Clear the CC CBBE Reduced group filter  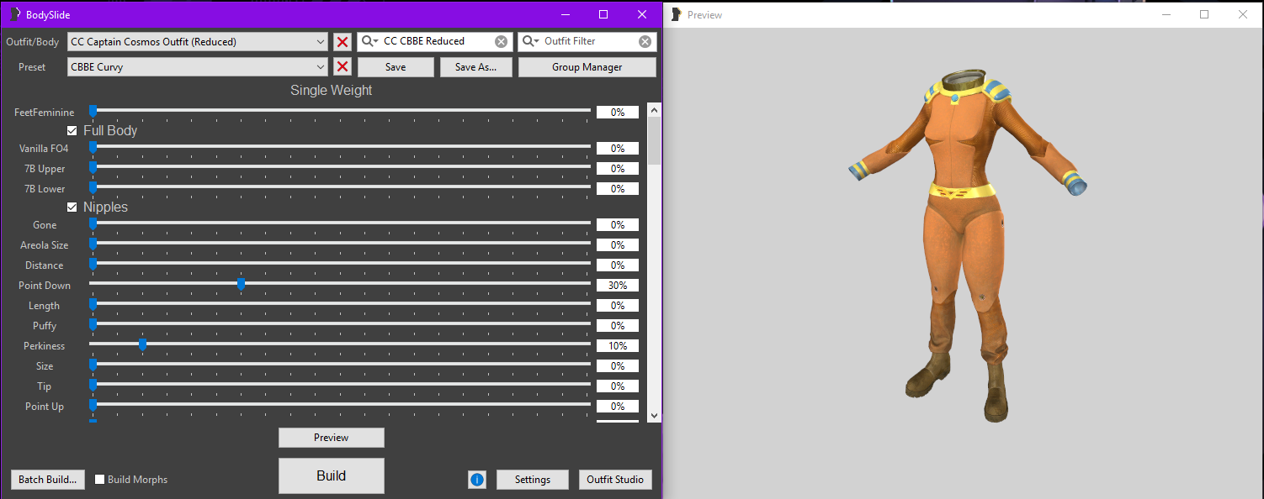[x=501, y=42]
